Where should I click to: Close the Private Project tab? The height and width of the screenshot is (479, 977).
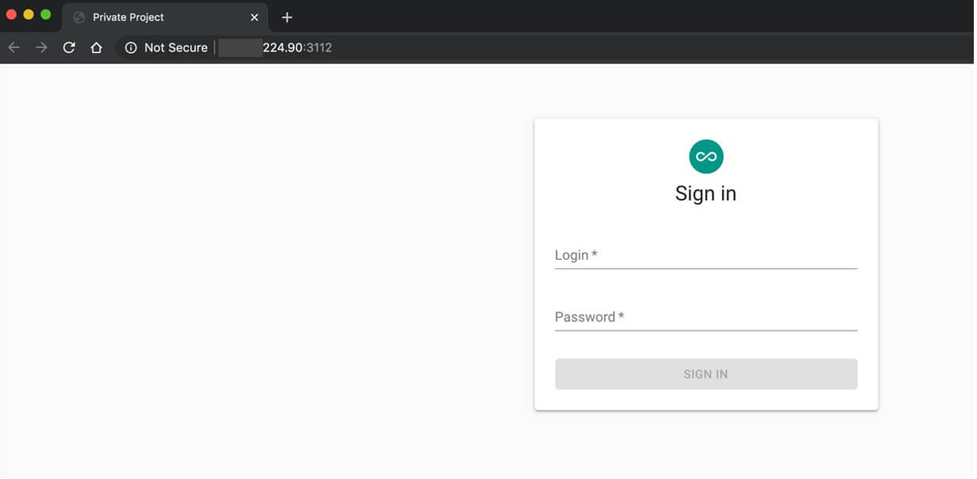pyautogui.click(x=253, y=17)
